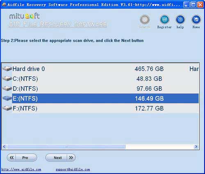Open the help question mark icon
205x174 pixels.
[180, 20]
